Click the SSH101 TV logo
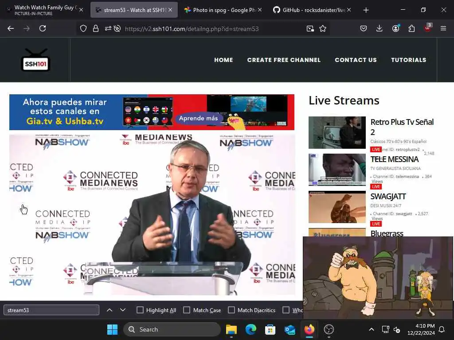Image resolution: width=454 pixels, height=340 pixels. (x=35, y=60)
